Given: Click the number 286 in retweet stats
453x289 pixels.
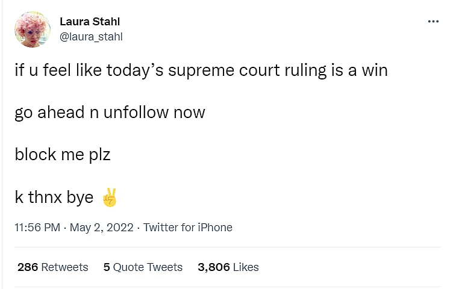Looking at the screenshot, I should (28, 267).
